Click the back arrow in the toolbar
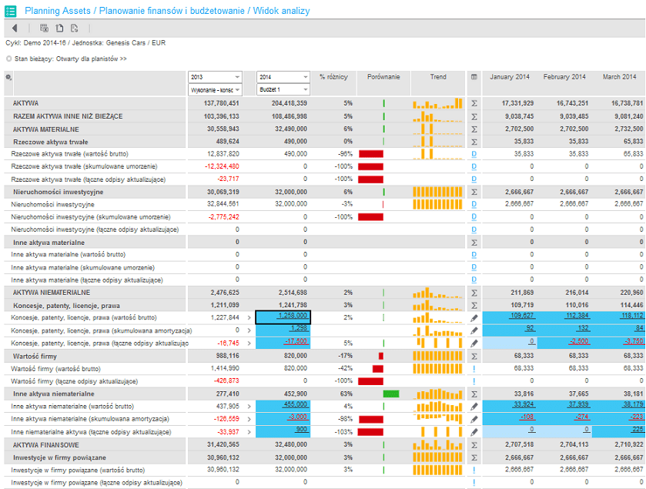The height and width of the screenshot is (489, 646). pyautogui.click(x=15, y=28)
